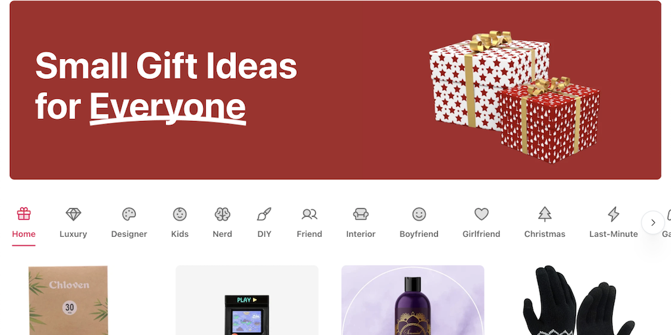Open the purple bottle product image

click(x=413, y=300)
